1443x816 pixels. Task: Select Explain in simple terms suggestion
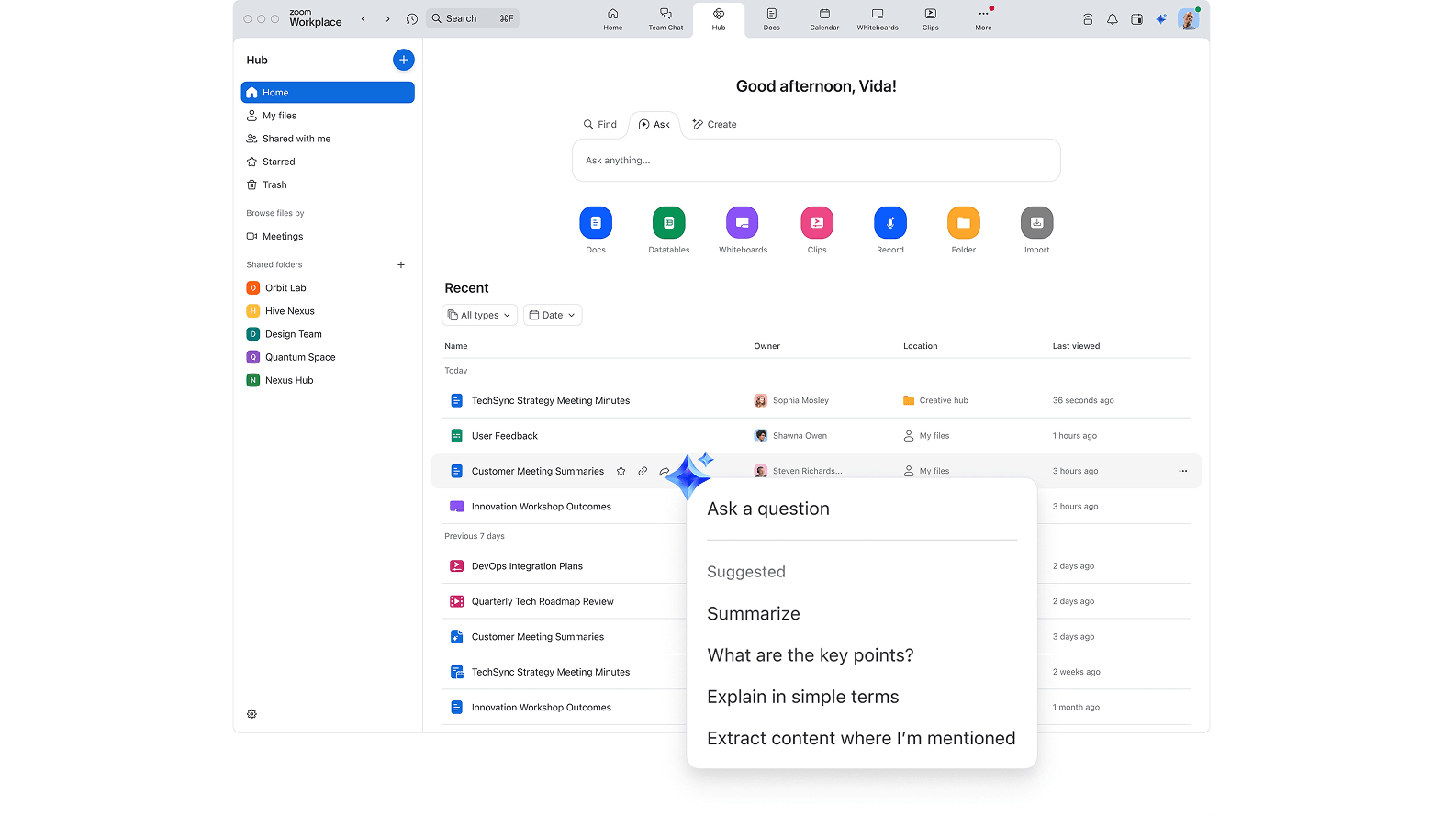(802, 697)
